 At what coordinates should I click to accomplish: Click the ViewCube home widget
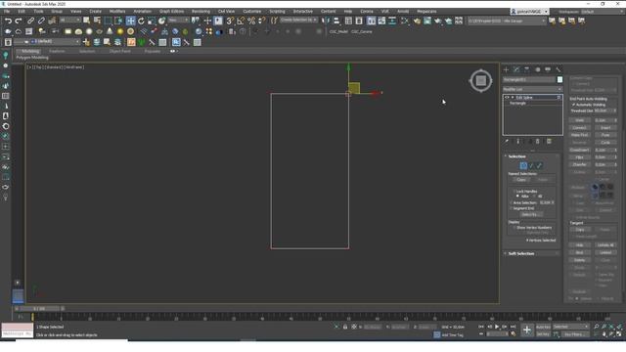click(480, 80)
